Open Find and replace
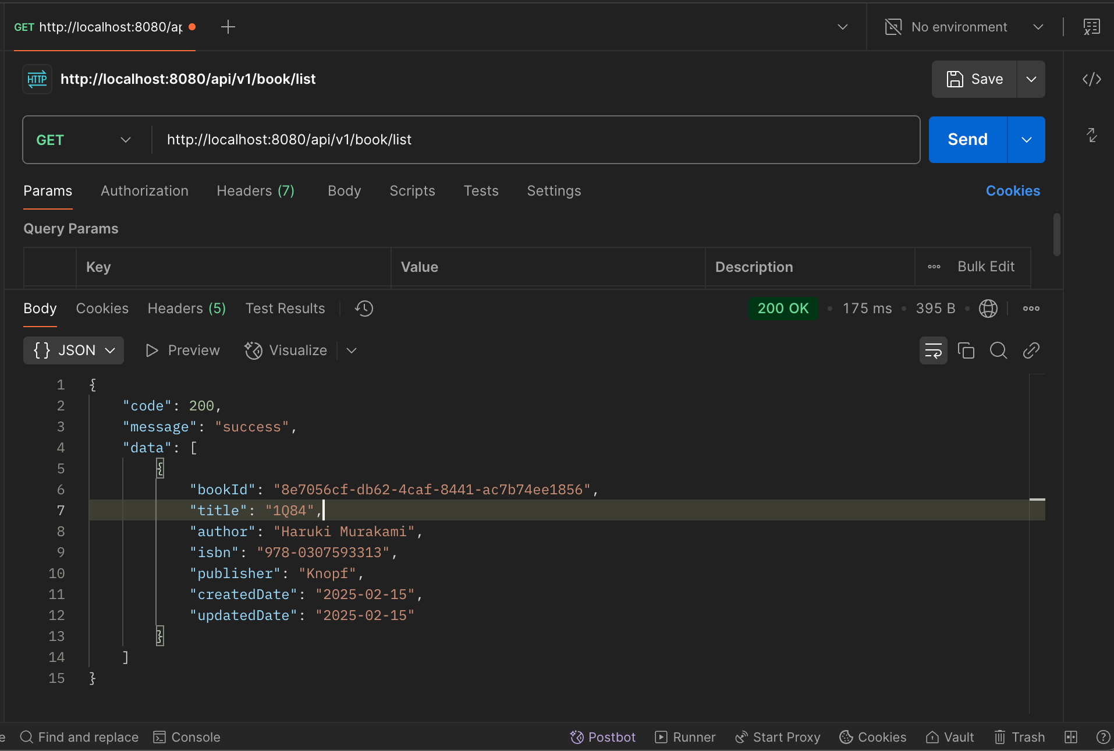The width and height of the screenshot is (1114, 751). pos(79,737)
